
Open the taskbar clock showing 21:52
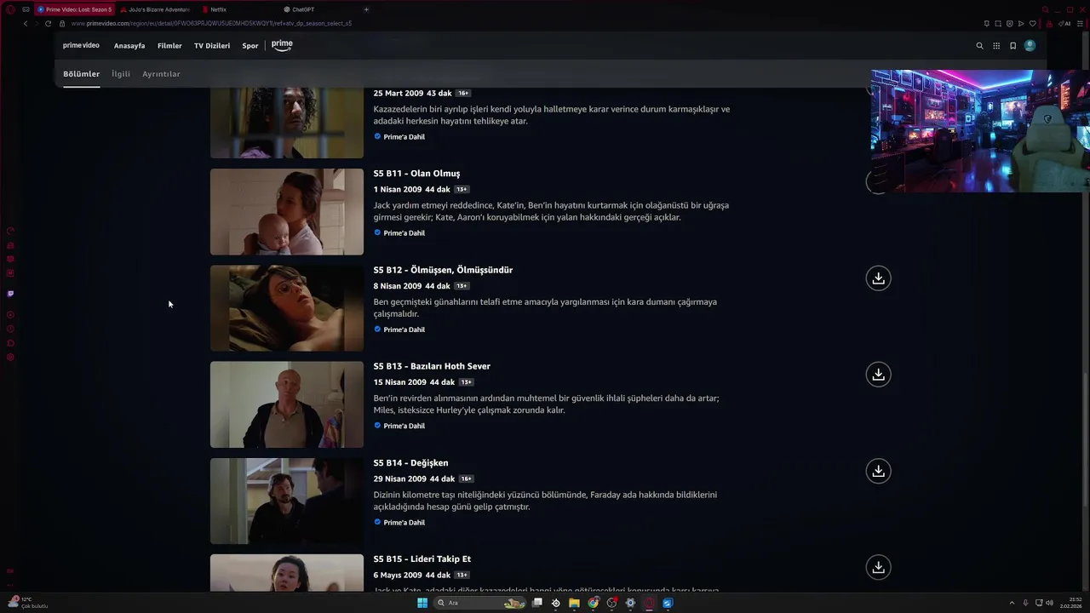click(x=1070, y=603)
